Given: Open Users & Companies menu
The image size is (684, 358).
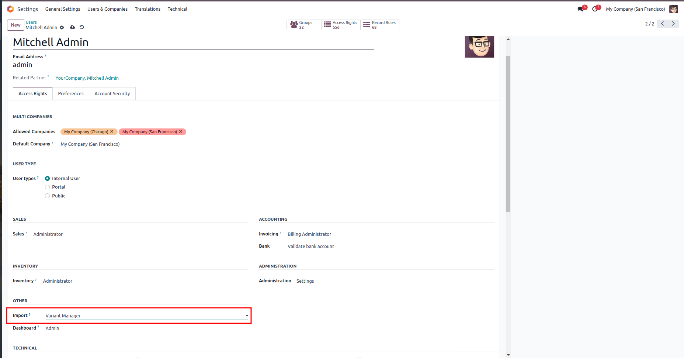Looking at the screenshot, I should pyautogui.click(x=107, y=9).
